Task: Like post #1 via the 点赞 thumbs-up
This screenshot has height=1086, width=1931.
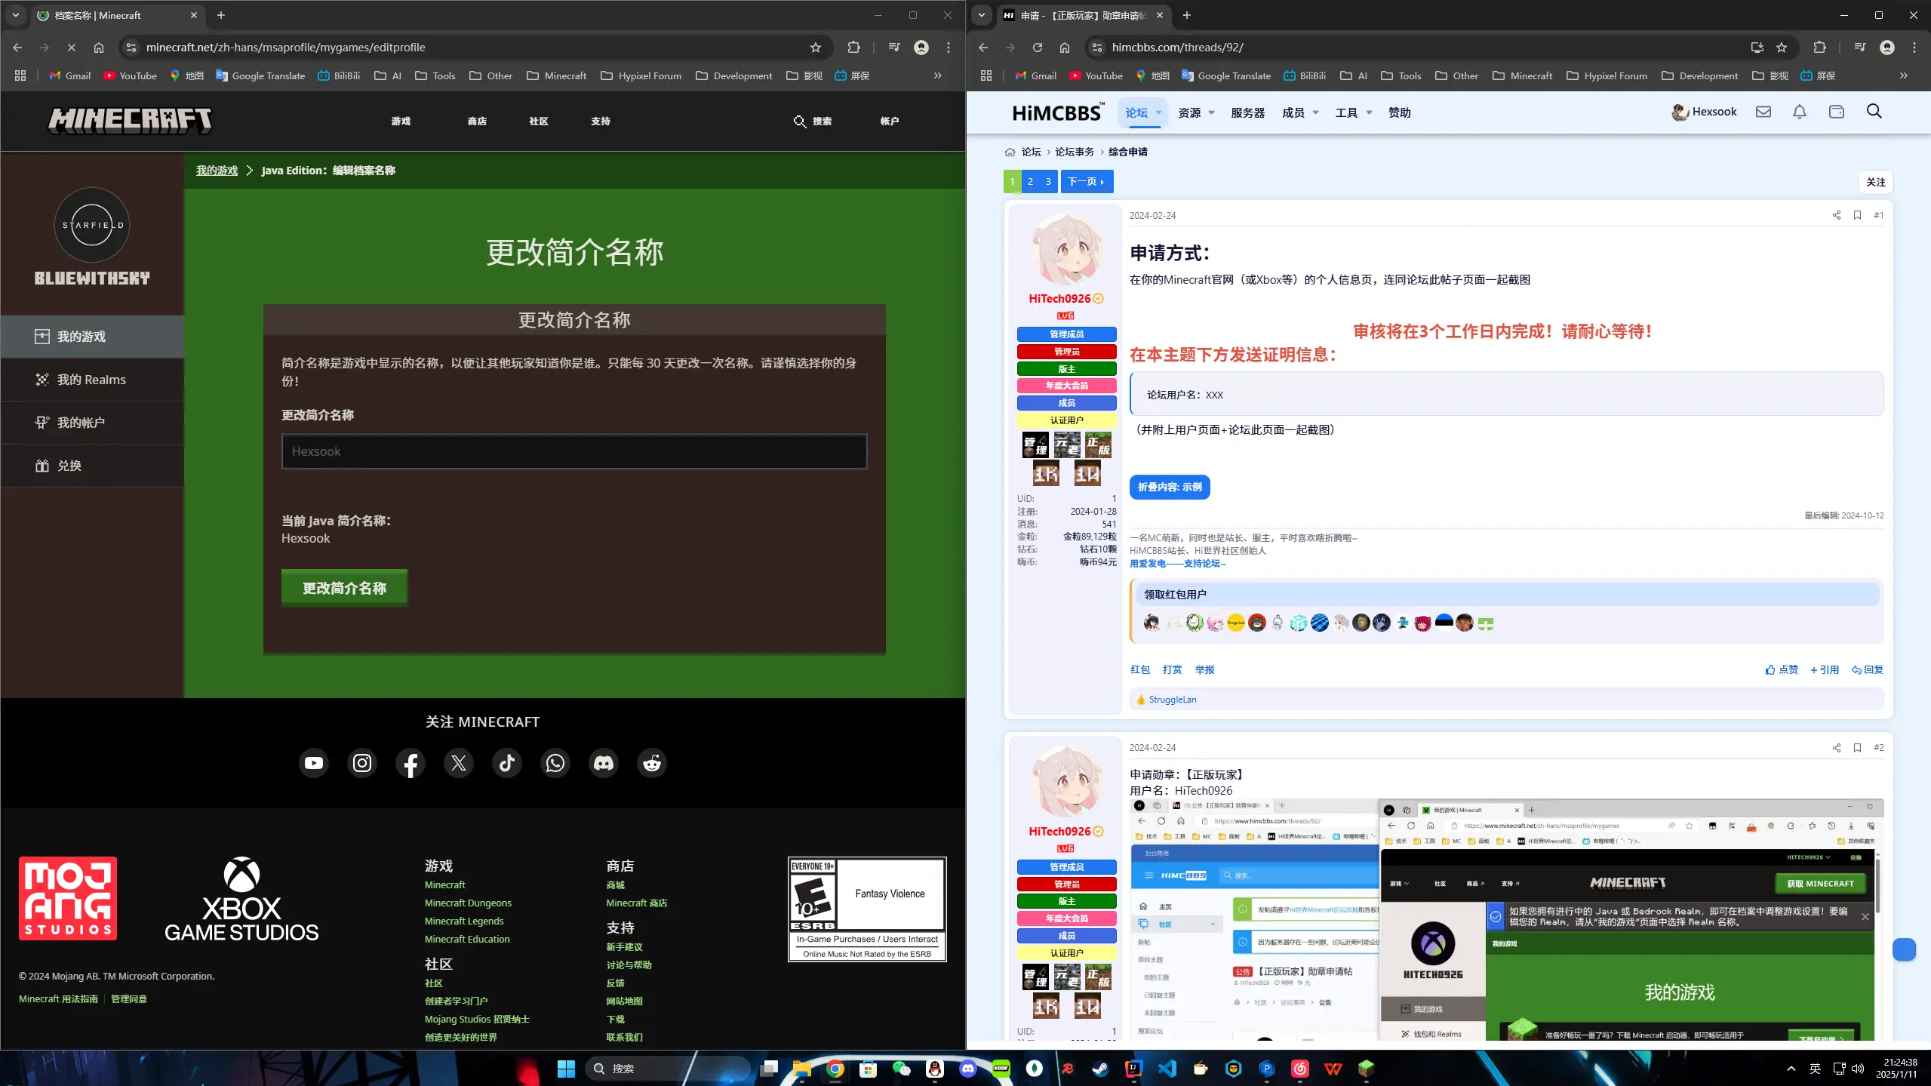Action: [1782, 669]
